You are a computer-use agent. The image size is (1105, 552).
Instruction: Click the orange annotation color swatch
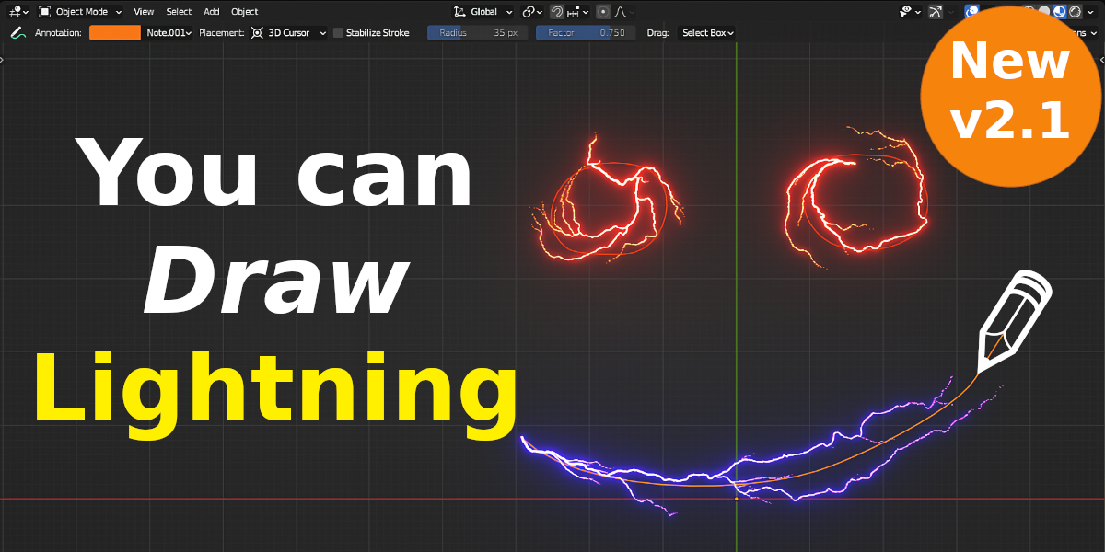point(115,32)
